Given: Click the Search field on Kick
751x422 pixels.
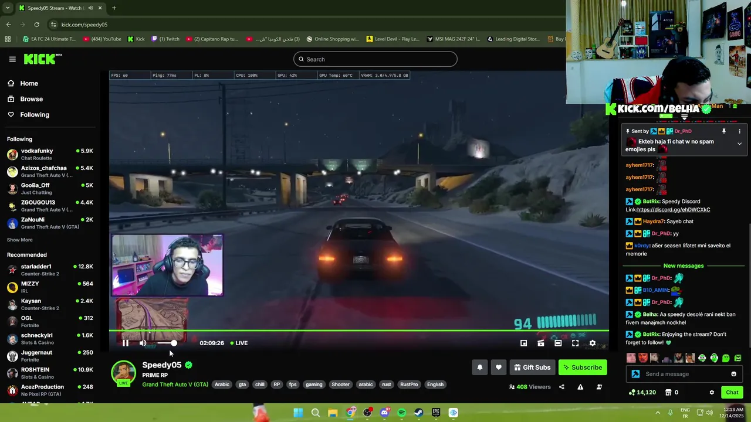Looking at the screenshot, I should (x=375, y=59).
